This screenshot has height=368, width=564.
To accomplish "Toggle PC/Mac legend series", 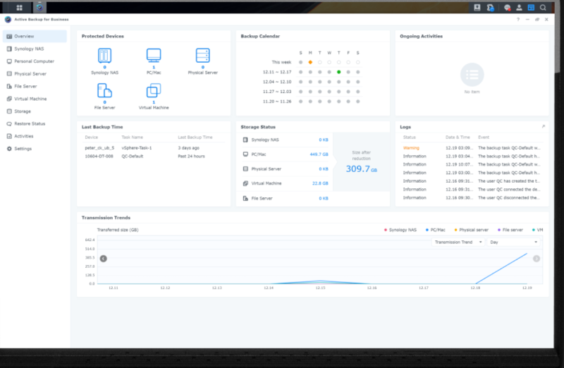I will (x=435, y=230).
